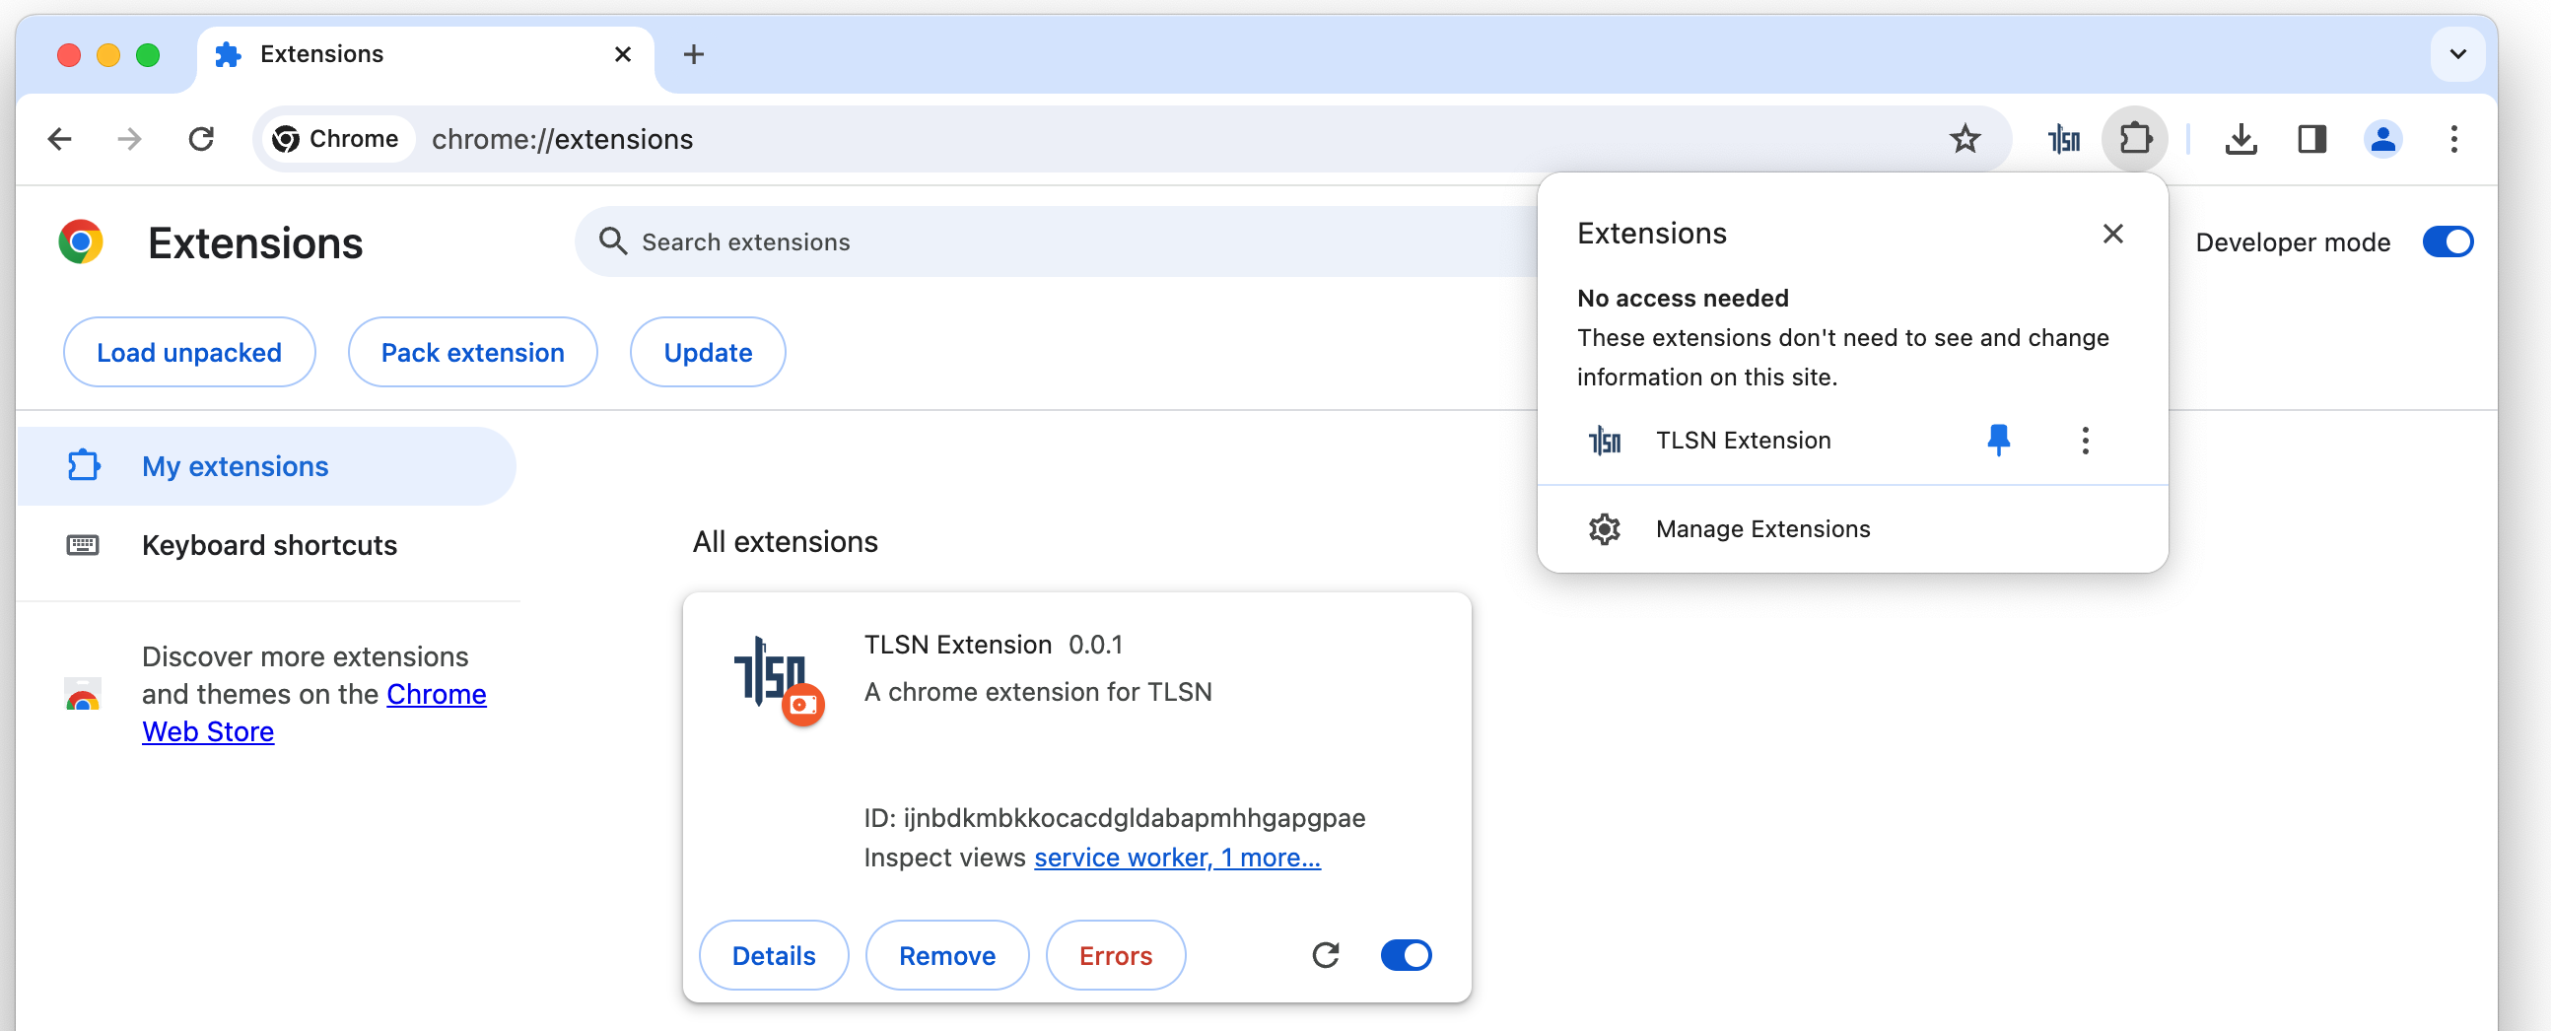Close the Extensions popup panel
The height and width of the screenshot is (1031, 2551).
pos(2112,234)
